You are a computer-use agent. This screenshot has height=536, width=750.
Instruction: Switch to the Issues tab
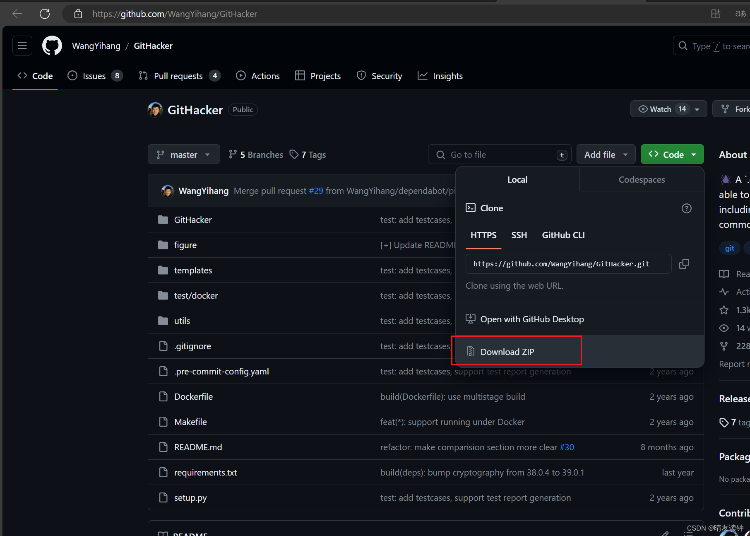(x=95, y=76)
